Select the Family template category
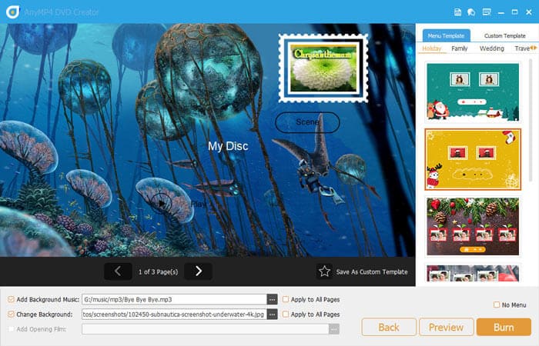The width and height of the screenshot is (539, 346). (x=460, y=48)
